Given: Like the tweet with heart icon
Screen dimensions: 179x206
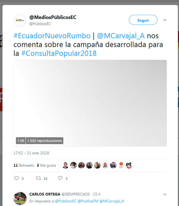Looking at the screenshot, I should click(x=60, y=178).
